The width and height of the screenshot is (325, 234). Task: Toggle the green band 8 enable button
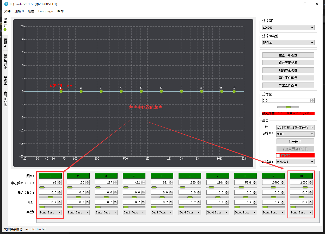tap(246, 176)
